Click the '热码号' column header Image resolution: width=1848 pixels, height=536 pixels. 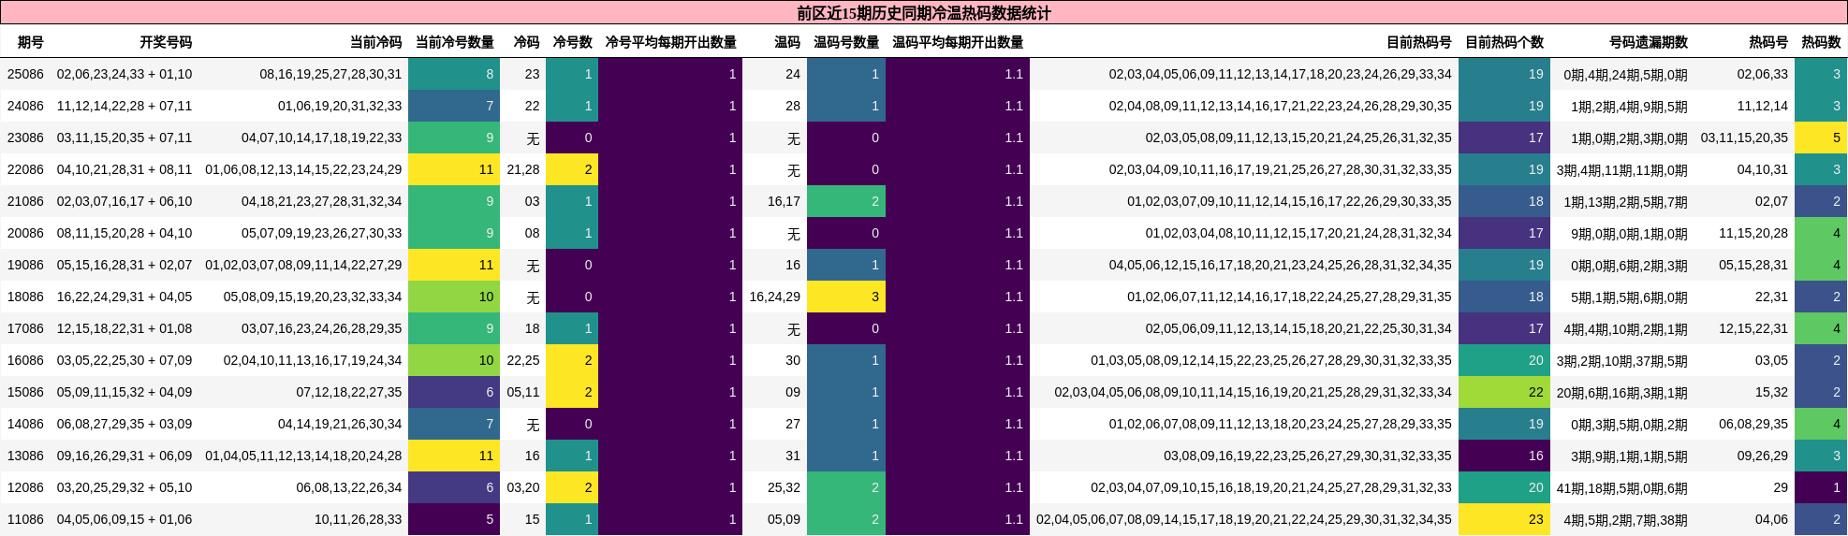click(1768, 42)
